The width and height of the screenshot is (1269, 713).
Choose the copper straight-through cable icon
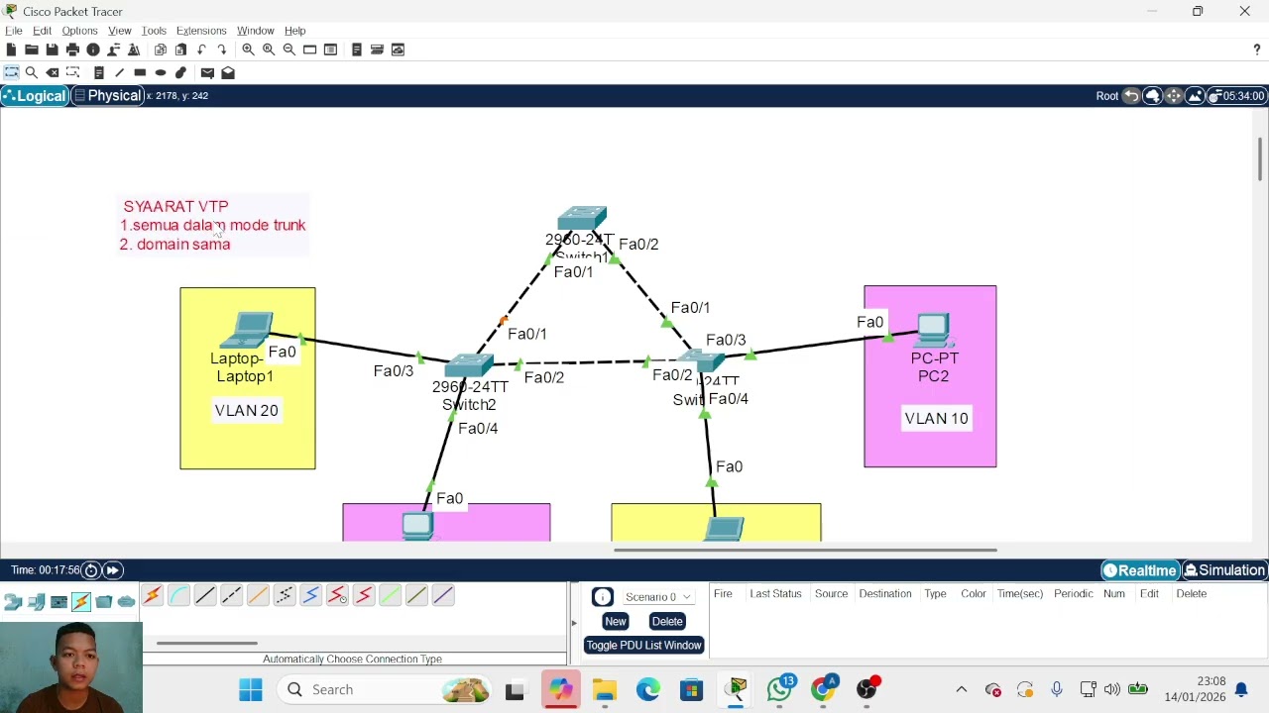(205, 595)
